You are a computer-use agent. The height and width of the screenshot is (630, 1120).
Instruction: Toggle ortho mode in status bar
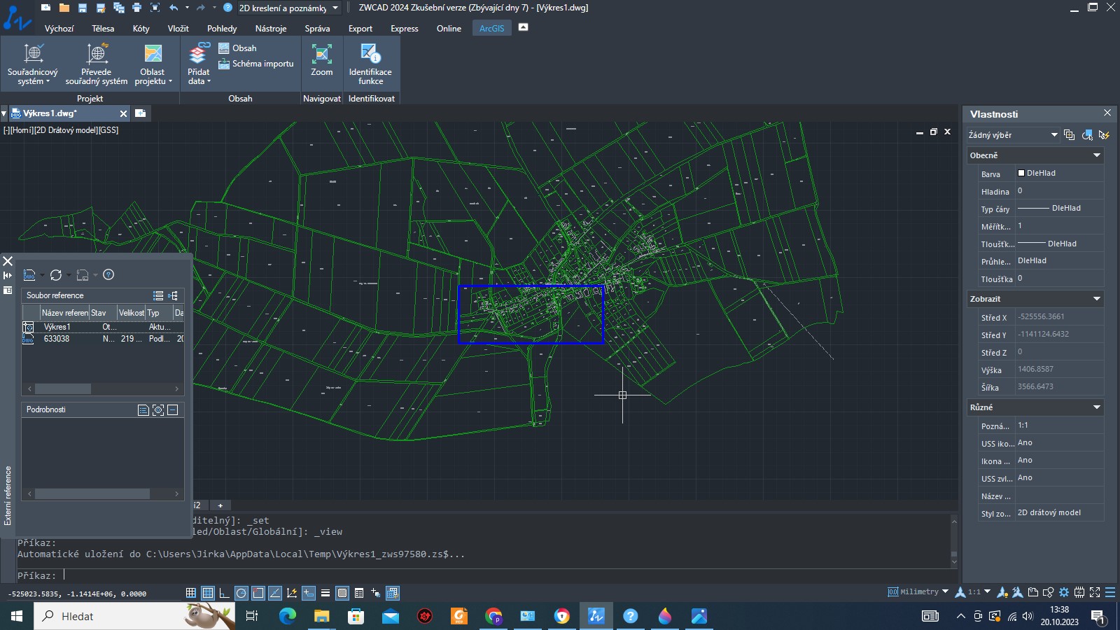tap(224, 593)
